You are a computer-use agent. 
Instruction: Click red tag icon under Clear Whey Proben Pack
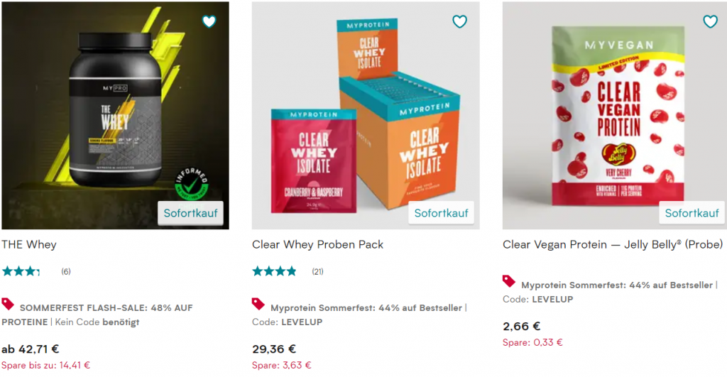tap(258, 304)
